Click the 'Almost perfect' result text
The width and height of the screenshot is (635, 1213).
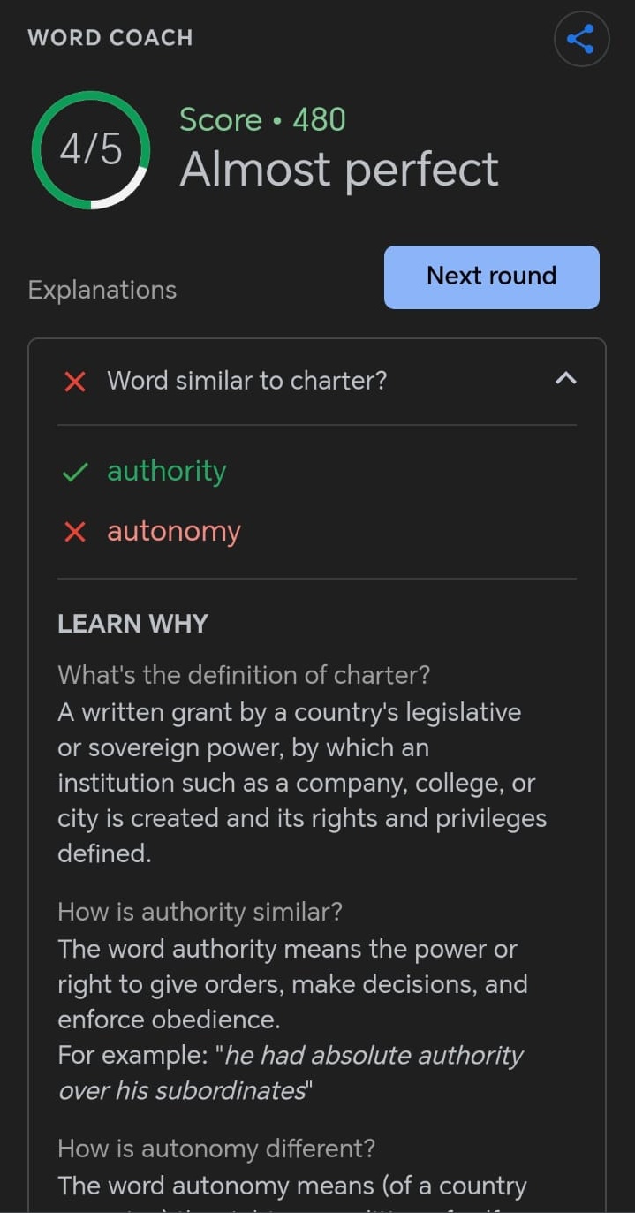pos(339,170)
